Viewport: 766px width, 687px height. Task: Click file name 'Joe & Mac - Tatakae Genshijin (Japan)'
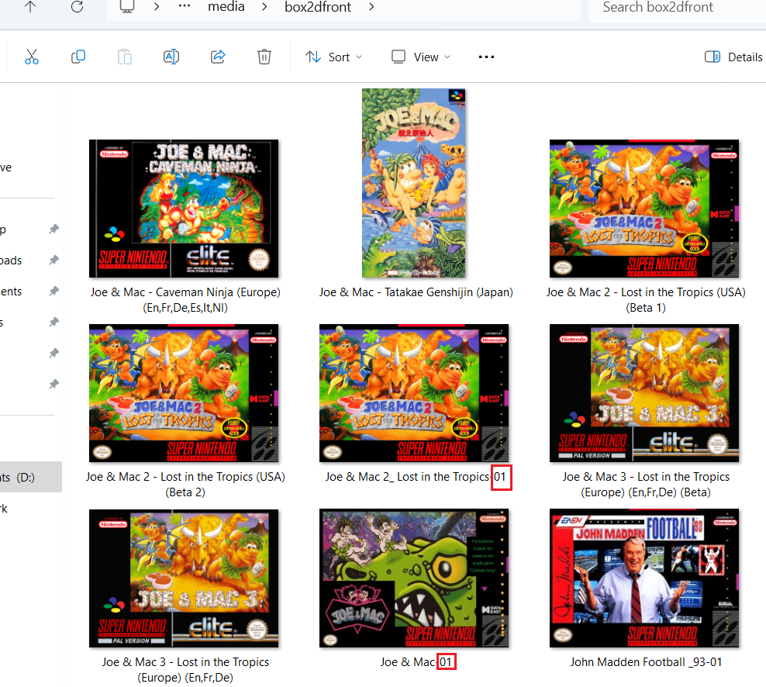coord(416,292)
